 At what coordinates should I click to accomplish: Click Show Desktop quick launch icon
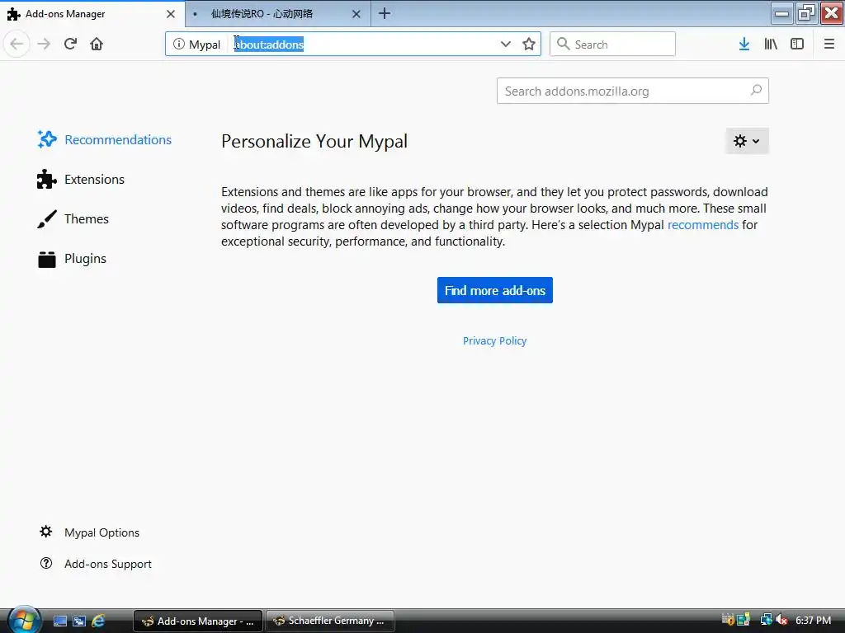click(59, 621)
